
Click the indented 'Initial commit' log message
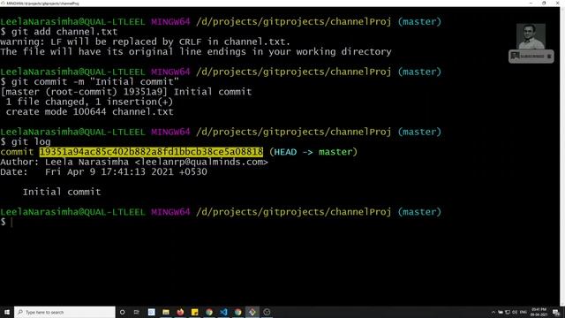coord(62,192)
